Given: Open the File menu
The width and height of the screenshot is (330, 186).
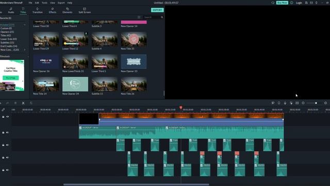Looking at the screenshot, I should point(30,3).
